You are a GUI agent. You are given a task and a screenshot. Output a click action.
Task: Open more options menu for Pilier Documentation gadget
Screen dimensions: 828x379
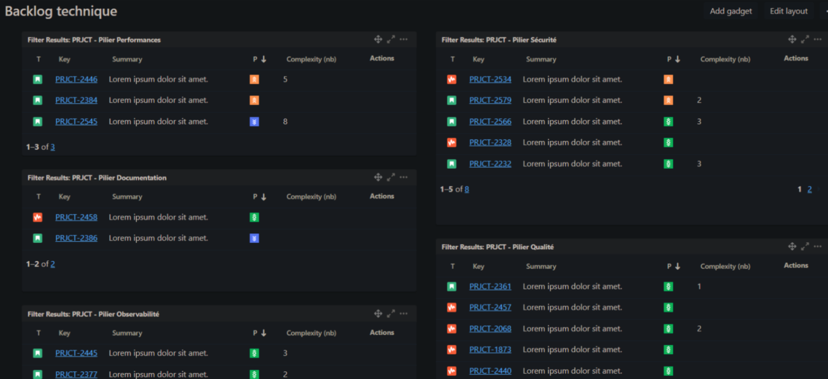pyautogui.click(x=404, y=177)
